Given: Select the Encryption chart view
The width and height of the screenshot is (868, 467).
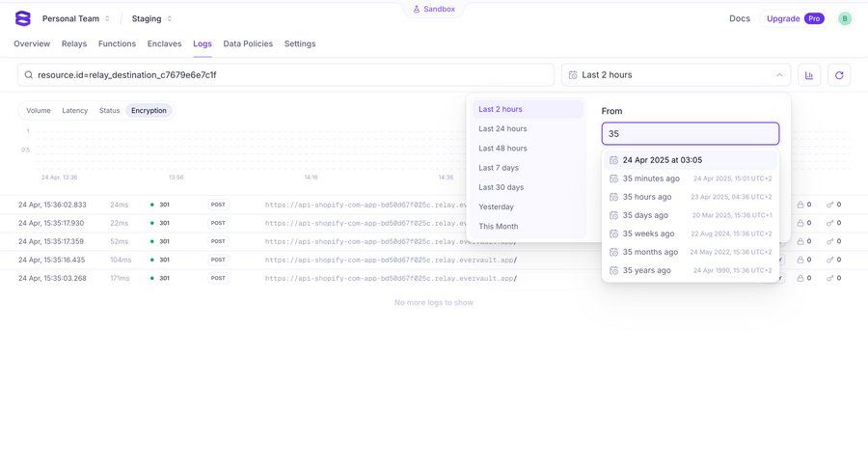Looking at the screenshot, I should (149, 110).
